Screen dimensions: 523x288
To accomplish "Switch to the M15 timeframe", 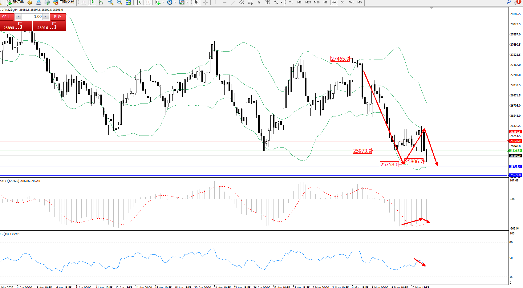I will 308,2.
